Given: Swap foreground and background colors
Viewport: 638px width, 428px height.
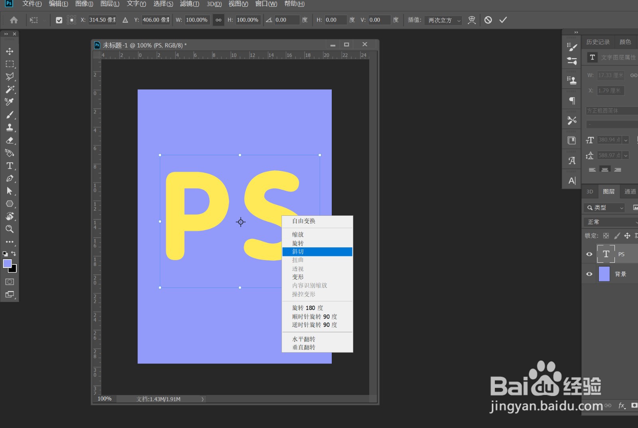Looking at the screenshot, I should click(14, 254).
